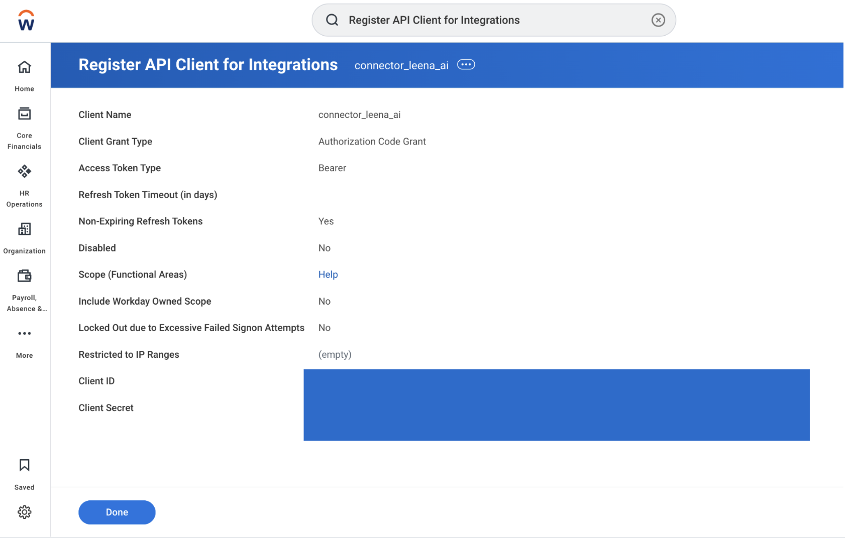Click the search magnifier icon
The width and height of the screenshot is (845, 538).
(332, 20)
